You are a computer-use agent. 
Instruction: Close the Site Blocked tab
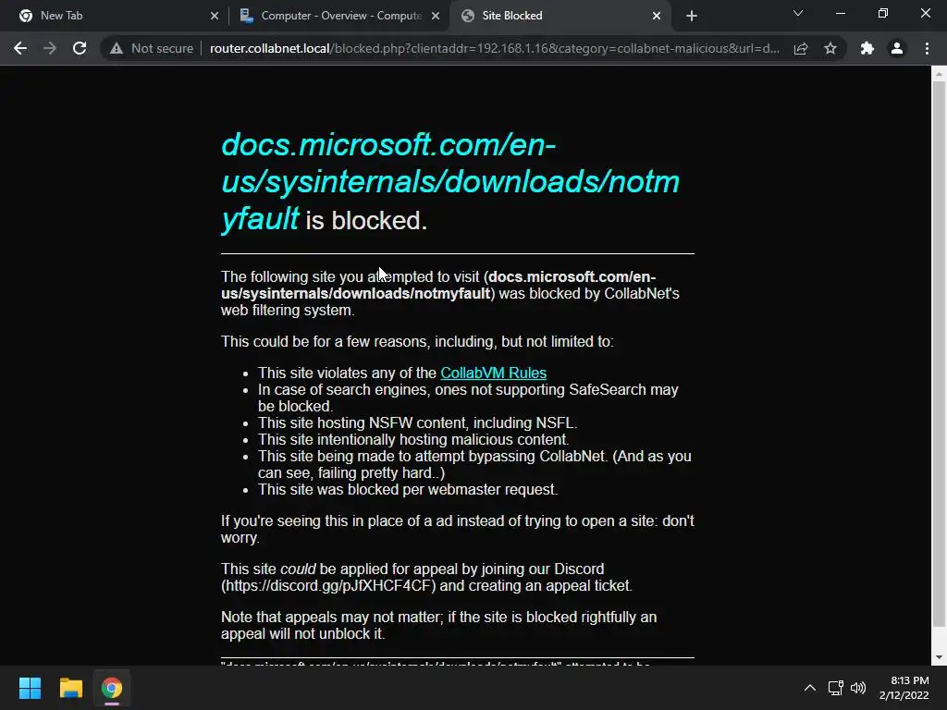pos(657,16)
